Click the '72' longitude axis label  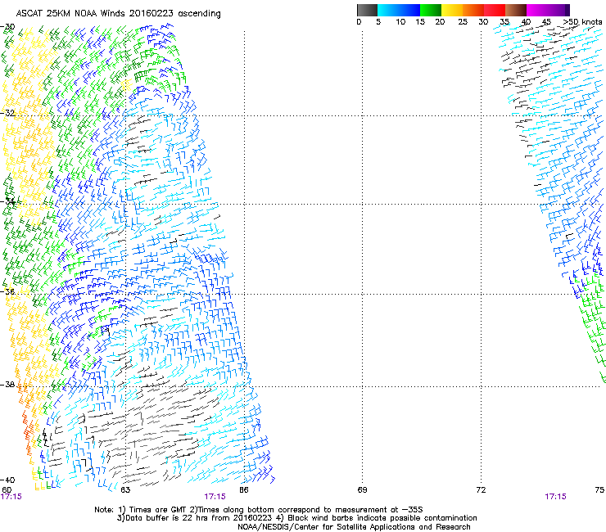(481, 490)
